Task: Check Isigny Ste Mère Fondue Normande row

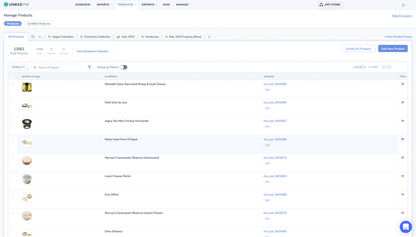Action: 13,121
